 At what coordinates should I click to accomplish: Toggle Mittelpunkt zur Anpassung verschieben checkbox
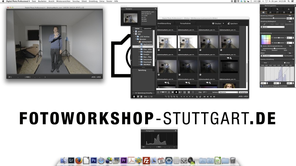point(261,86)
